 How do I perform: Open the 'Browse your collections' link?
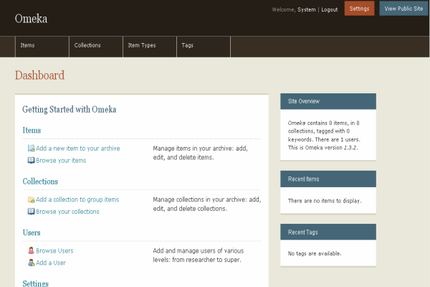click(x=67, y=212)
